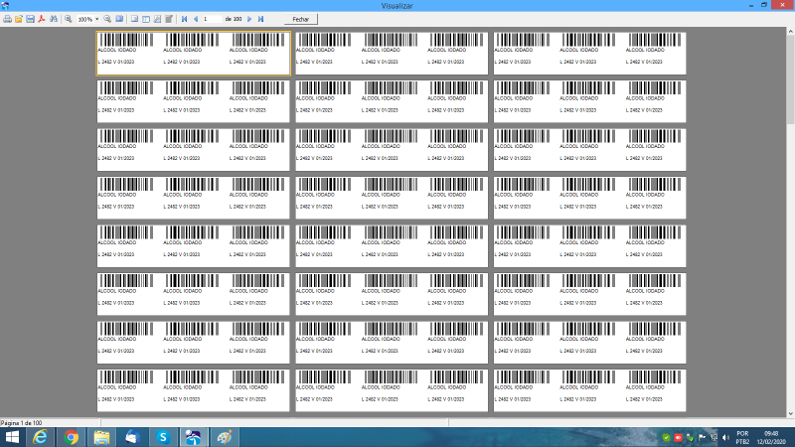
Task: Open the Windows Start menu
Action: (x=12, y=437)
